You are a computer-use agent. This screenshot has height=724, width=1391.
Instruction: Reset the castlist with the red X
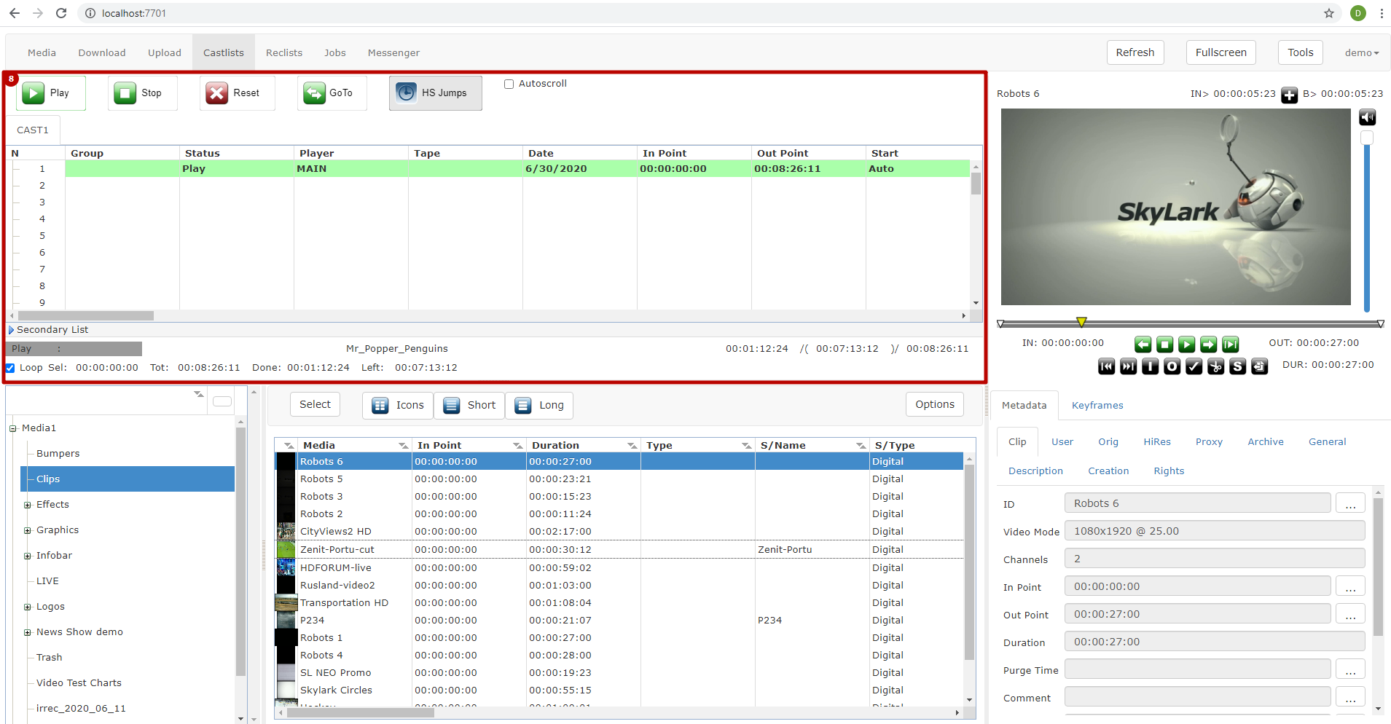238,93
